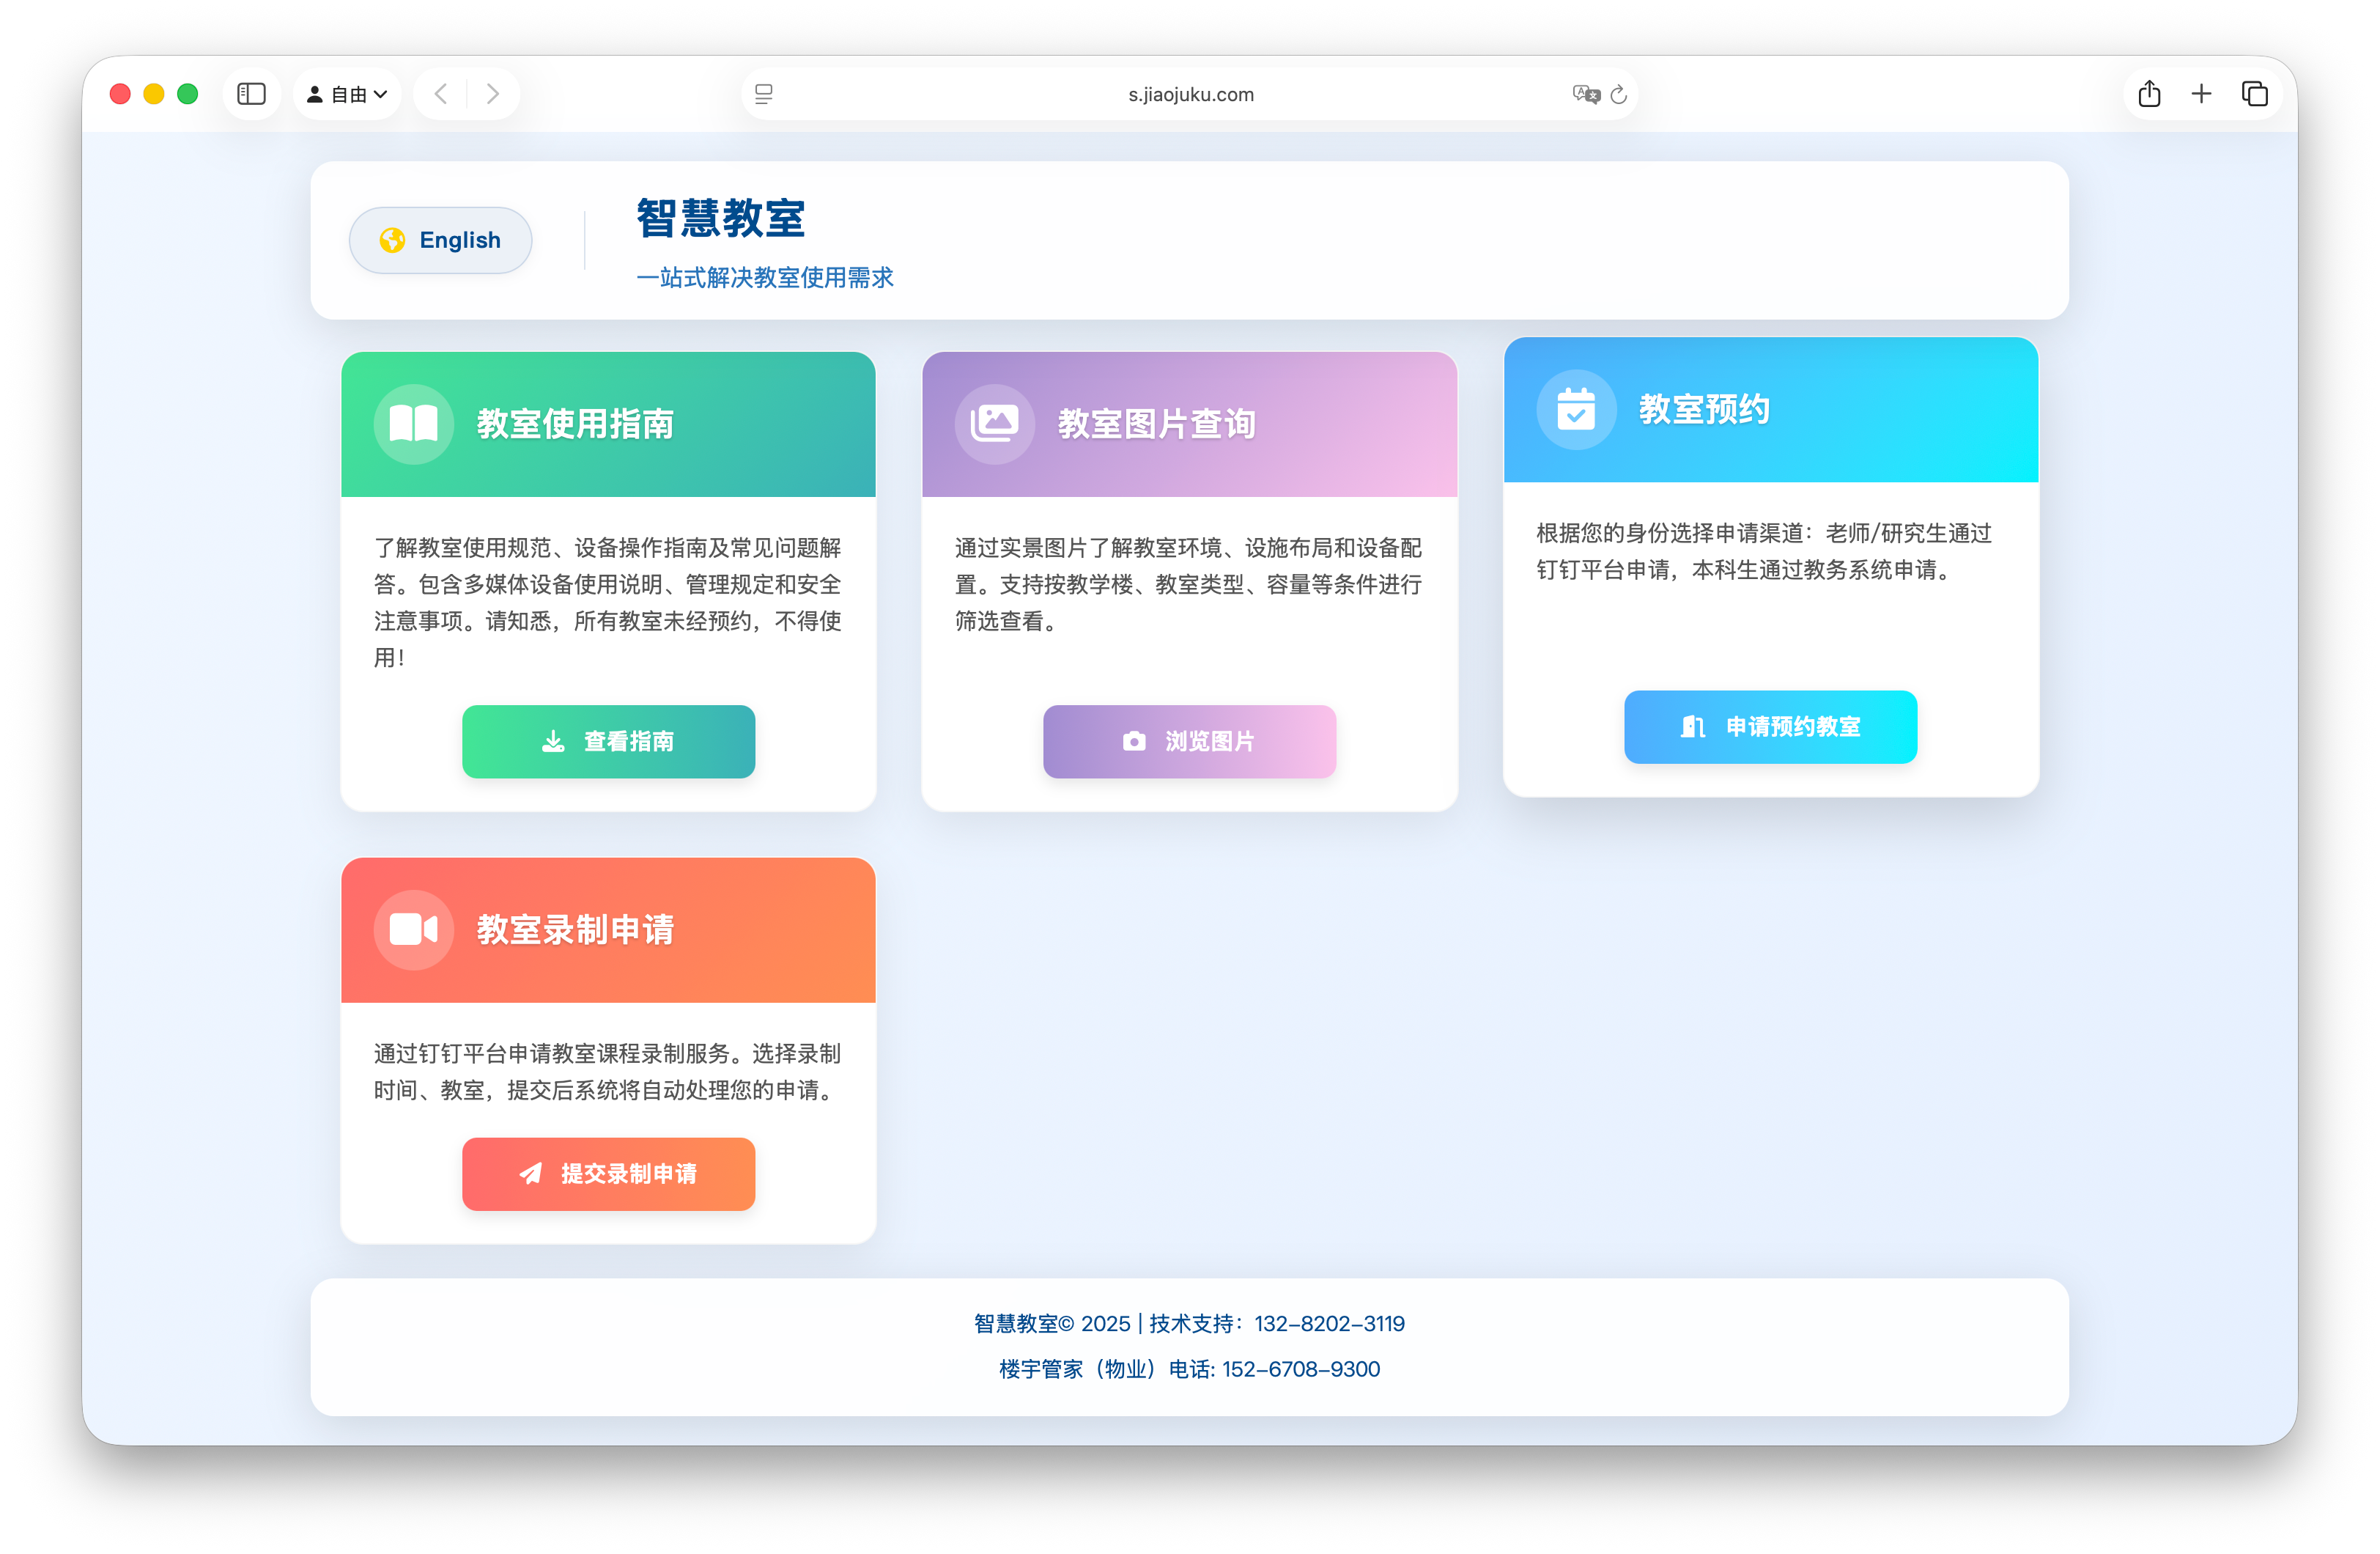This screenshot has height=1554, width=2380.
Task: Minimize the window with the yellow button
Action: tap(154, 94)
